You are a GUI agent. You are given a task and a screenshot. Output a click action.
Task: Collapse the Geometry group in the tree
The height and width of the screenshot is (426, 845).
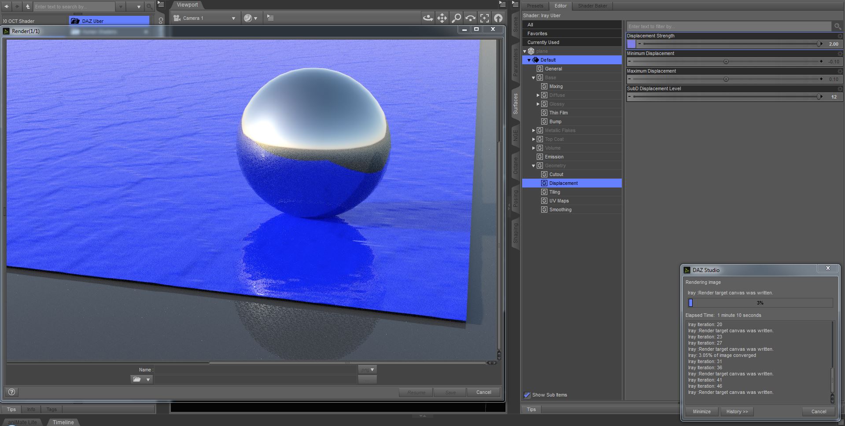coord(533,166)
